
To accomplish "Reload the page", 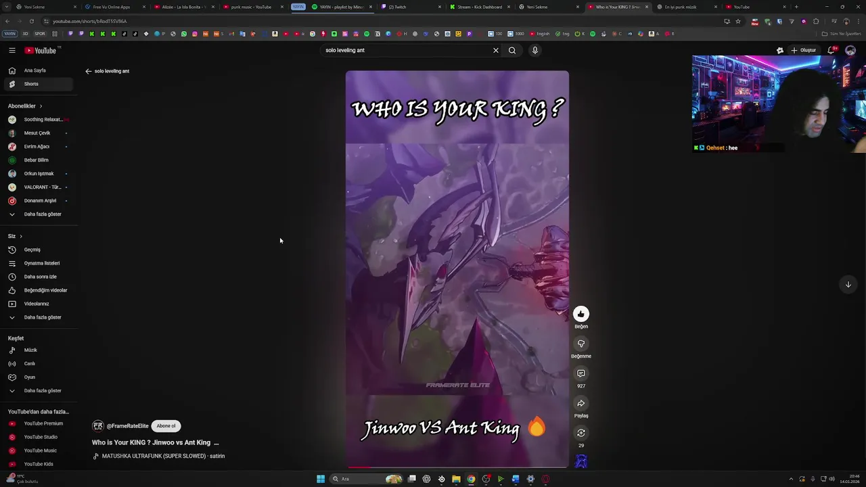I will [32, 21].
